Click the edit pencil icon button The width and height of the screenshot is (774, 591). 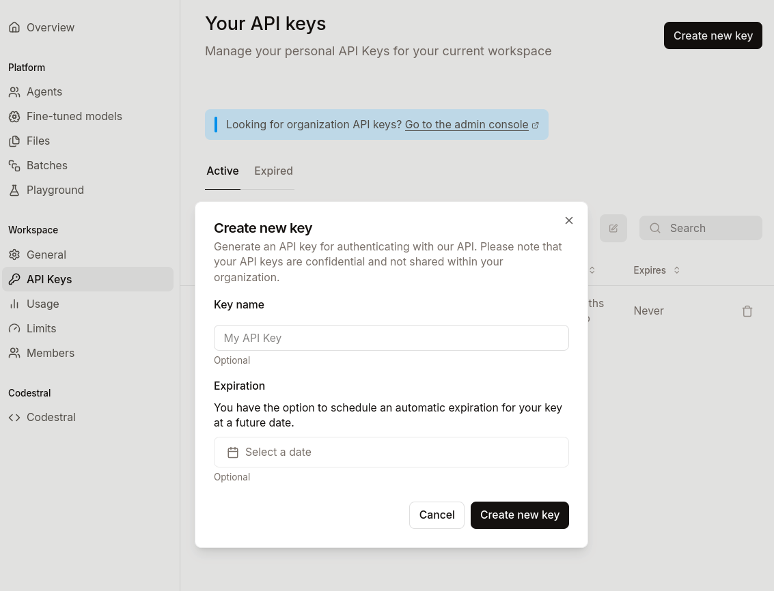point(613,229)
